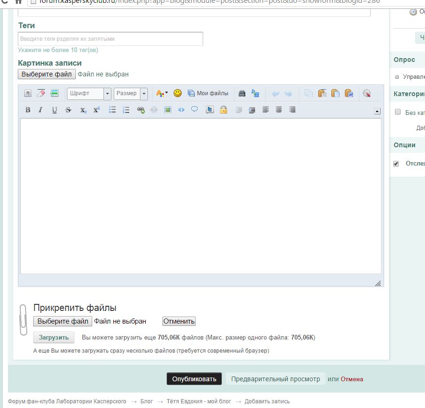Click the eraser remove-format icon

tap(41, 93)
